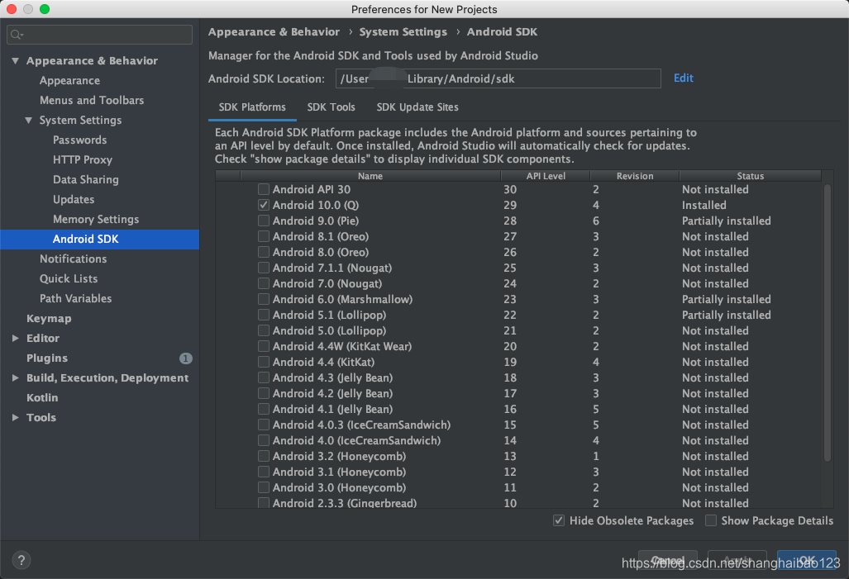This screenshot has width=849, height=579.
Task: Focus the preferences search field
Action: point(100,35)
